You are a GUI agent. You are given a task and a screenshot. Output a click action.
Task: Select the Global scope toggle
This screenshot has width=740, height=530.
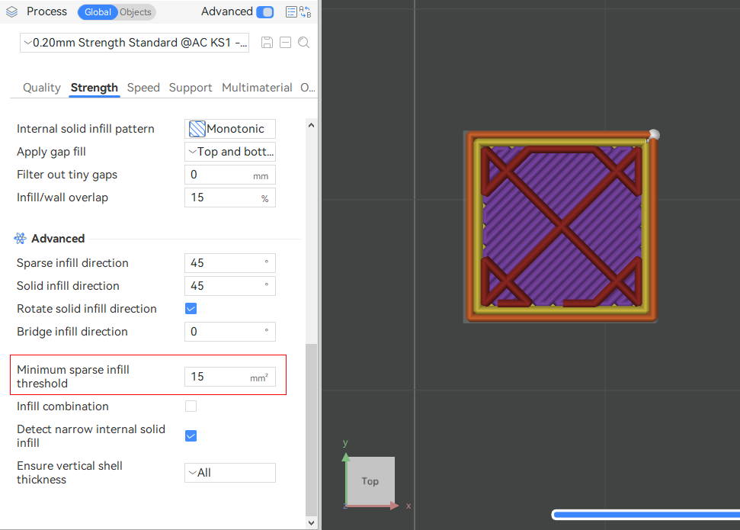click(98, 11)
